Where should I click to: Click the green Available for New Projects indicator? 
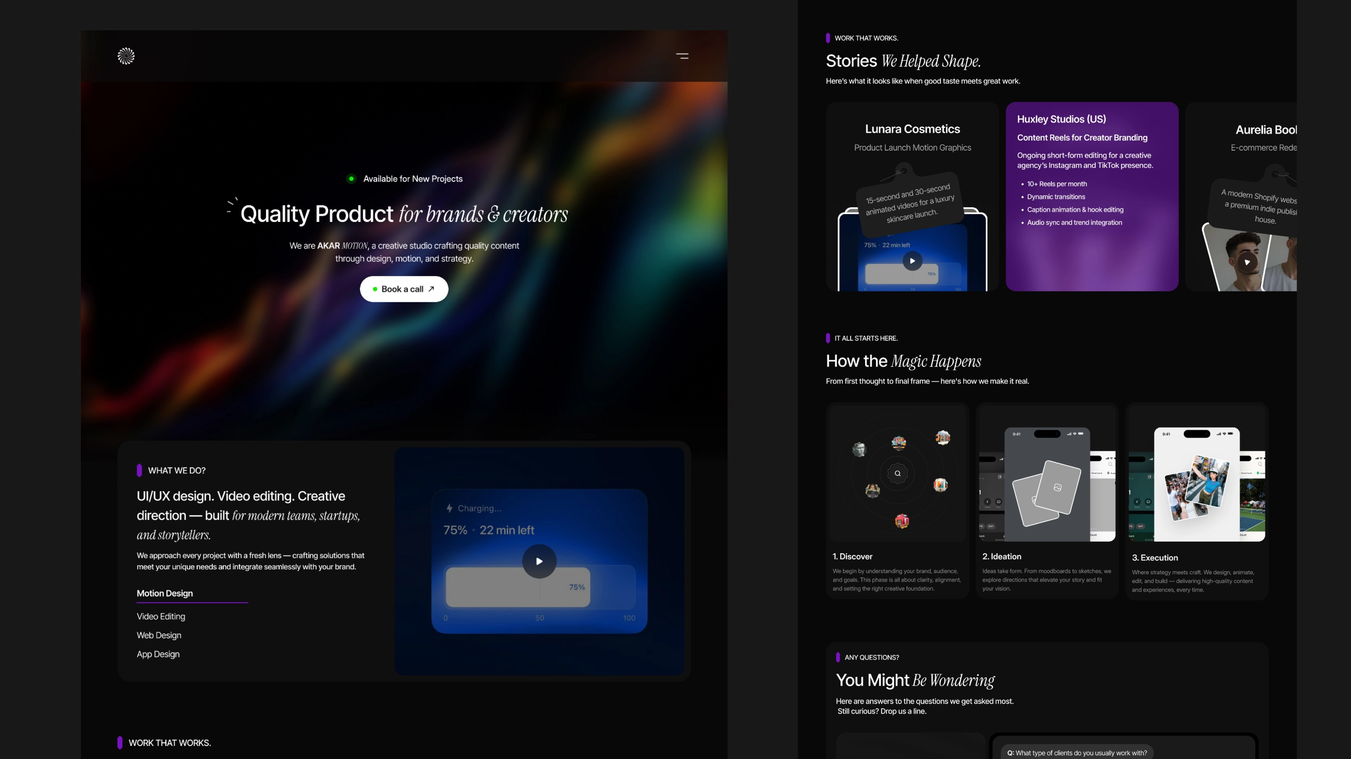(351, 179)
